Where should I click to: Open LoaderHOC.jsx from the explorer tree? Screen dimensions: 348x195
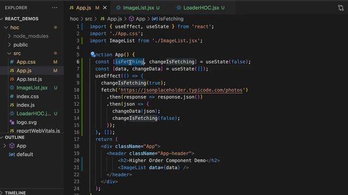point(34,114)
